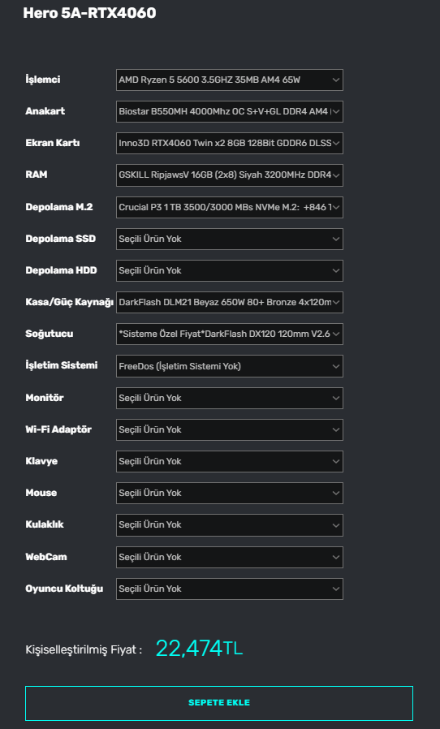Screen dimensions: 440x729
Task: Click the WebCam dropdown chevron arrow
Action: tap(336, 557)
